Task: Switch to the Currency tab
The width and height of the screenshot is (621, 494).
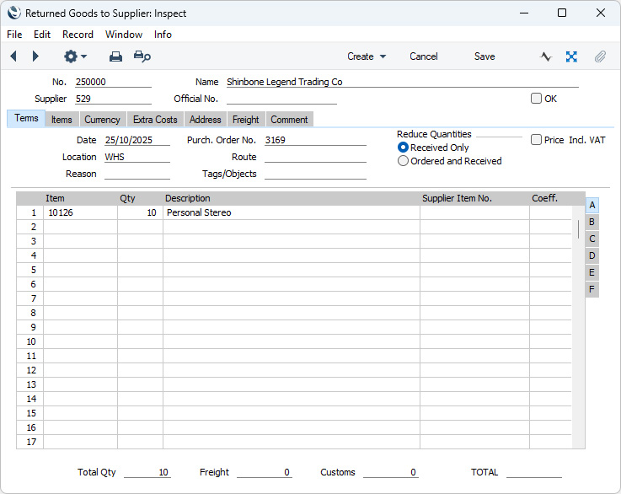Action: [x=102, y=120]
